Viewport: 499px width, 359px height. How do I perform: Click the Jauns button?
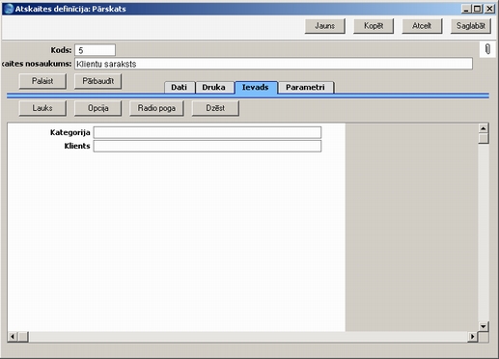[x=324, y=26]
